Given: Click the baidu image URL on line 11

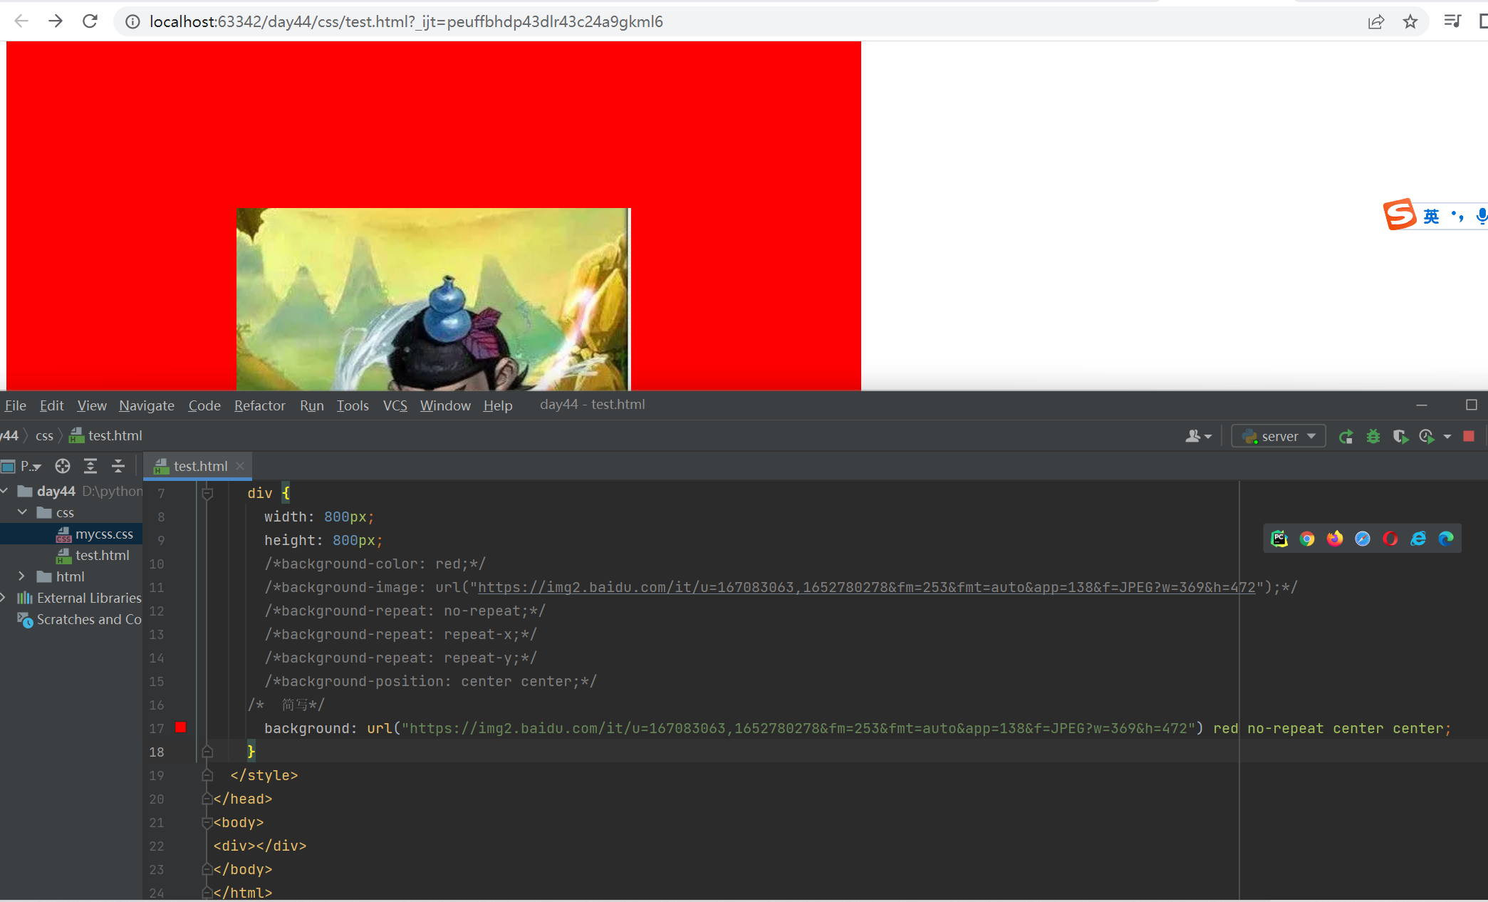Looking at the screenshot, I should click(x=866, y=587).
